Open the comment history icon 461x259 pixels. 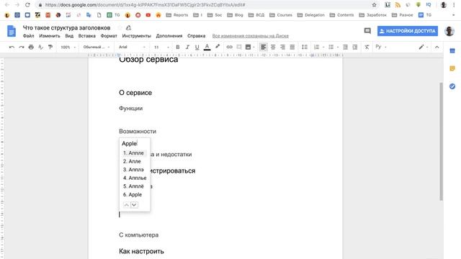[367, 31]
